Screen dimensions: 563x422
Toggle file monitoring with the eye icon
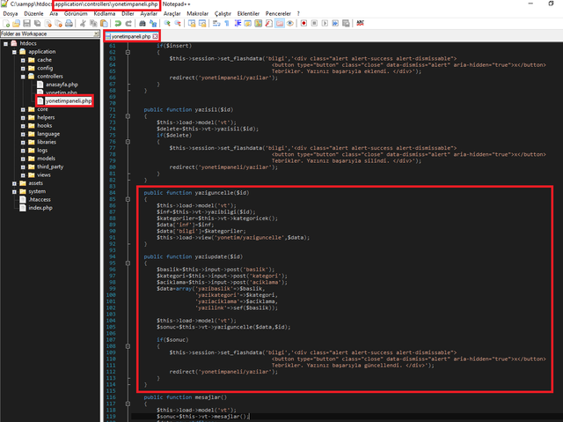pyautogui.click(x=290, y=24)
